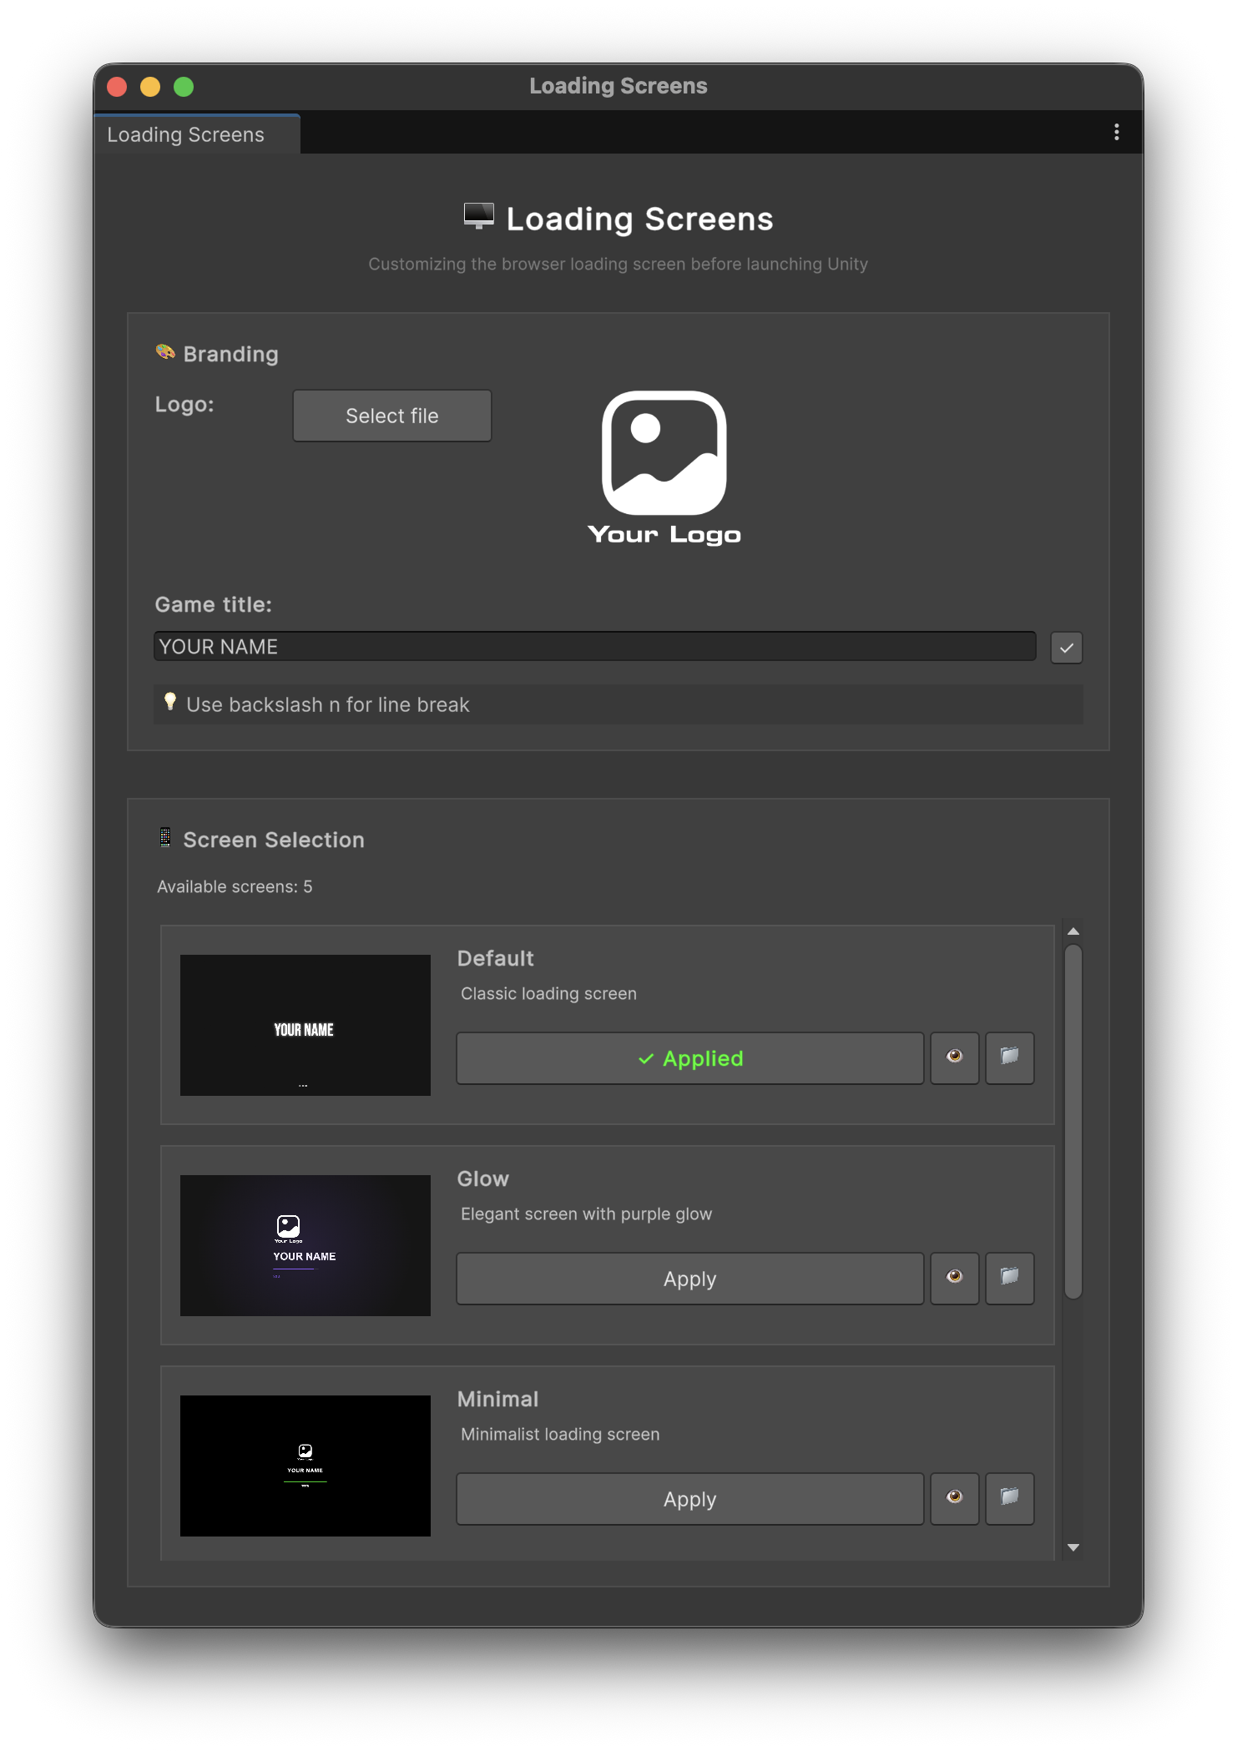Apply the Glow loading screen
Screen dimensions: 1237x1751
click(689, 1278)
